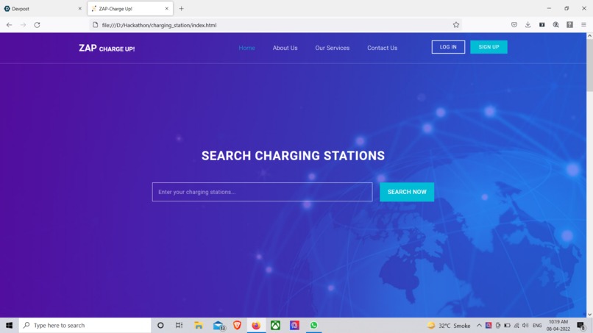Open the Mail app on the taskbar

[x=219, y=325]
